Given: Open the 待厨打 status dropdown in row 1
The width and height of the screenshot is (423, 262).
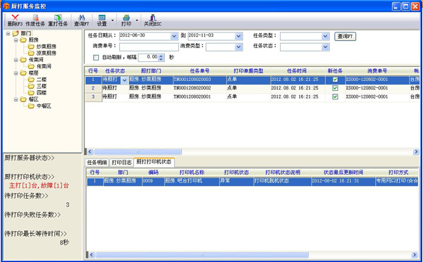Looking at the screenshot, I should 124,80.
